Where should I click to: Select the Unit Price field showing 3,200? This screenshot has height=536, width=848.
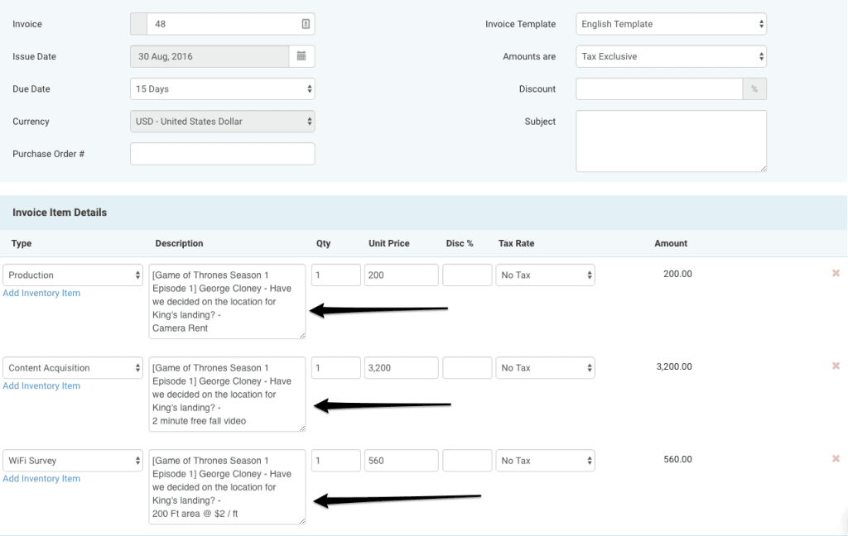(401, 366)
